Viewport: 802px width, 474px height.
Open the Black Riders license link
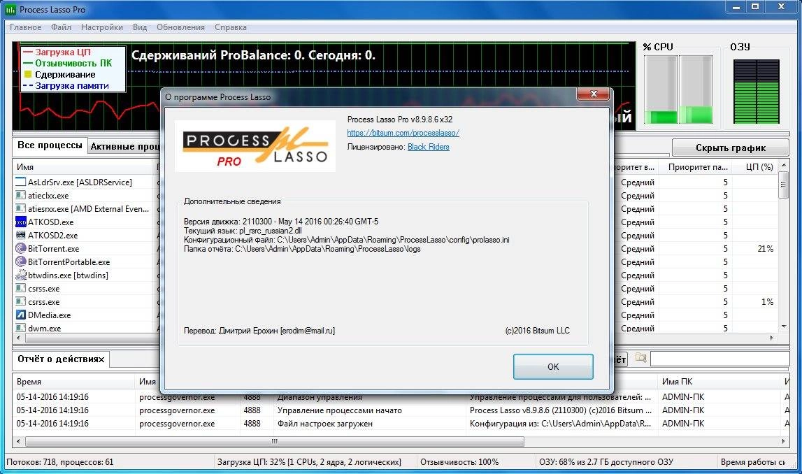pos(428,147)
